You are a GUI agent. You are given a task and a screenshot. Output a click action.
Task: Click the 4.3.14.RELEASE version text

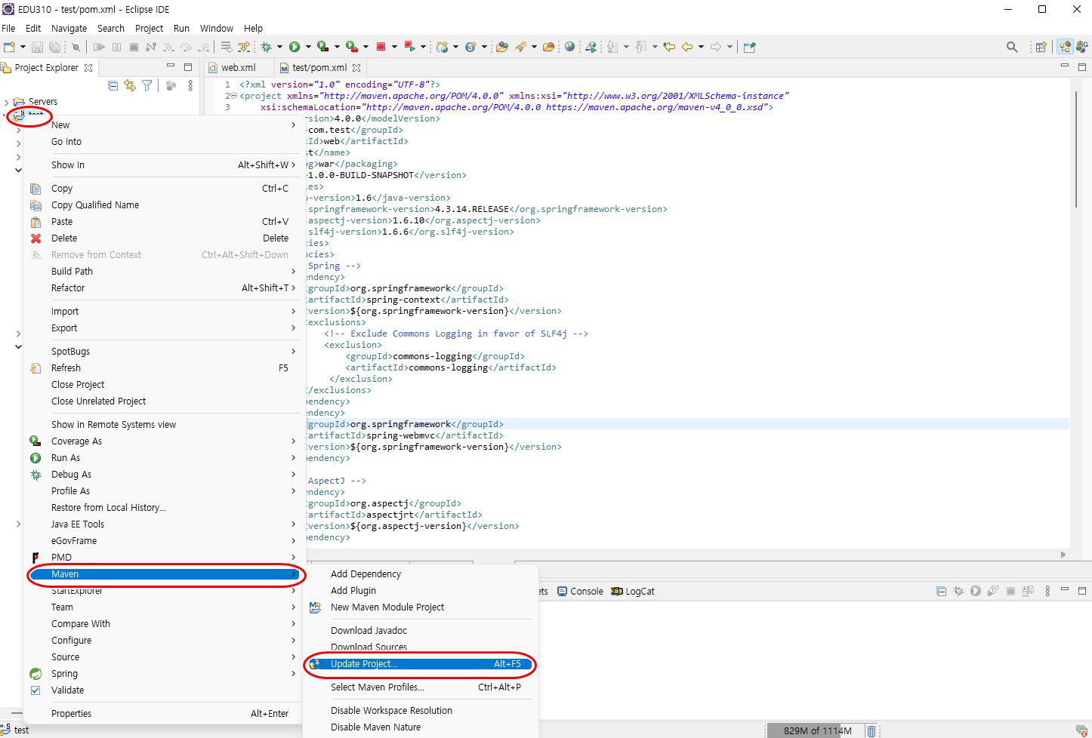pyautogui.click(x=472, y=209)
